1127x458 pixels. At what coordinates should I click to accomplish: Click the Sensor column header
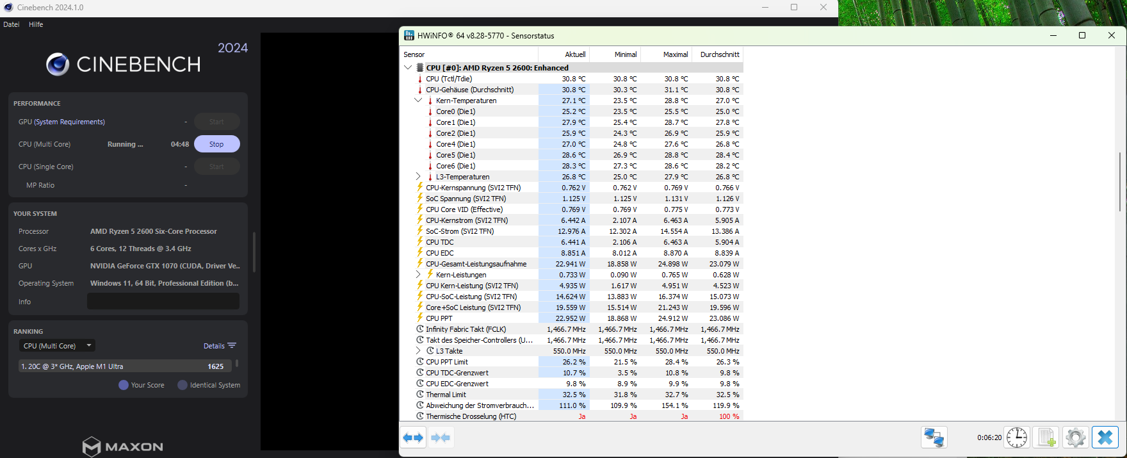[469, 54]
